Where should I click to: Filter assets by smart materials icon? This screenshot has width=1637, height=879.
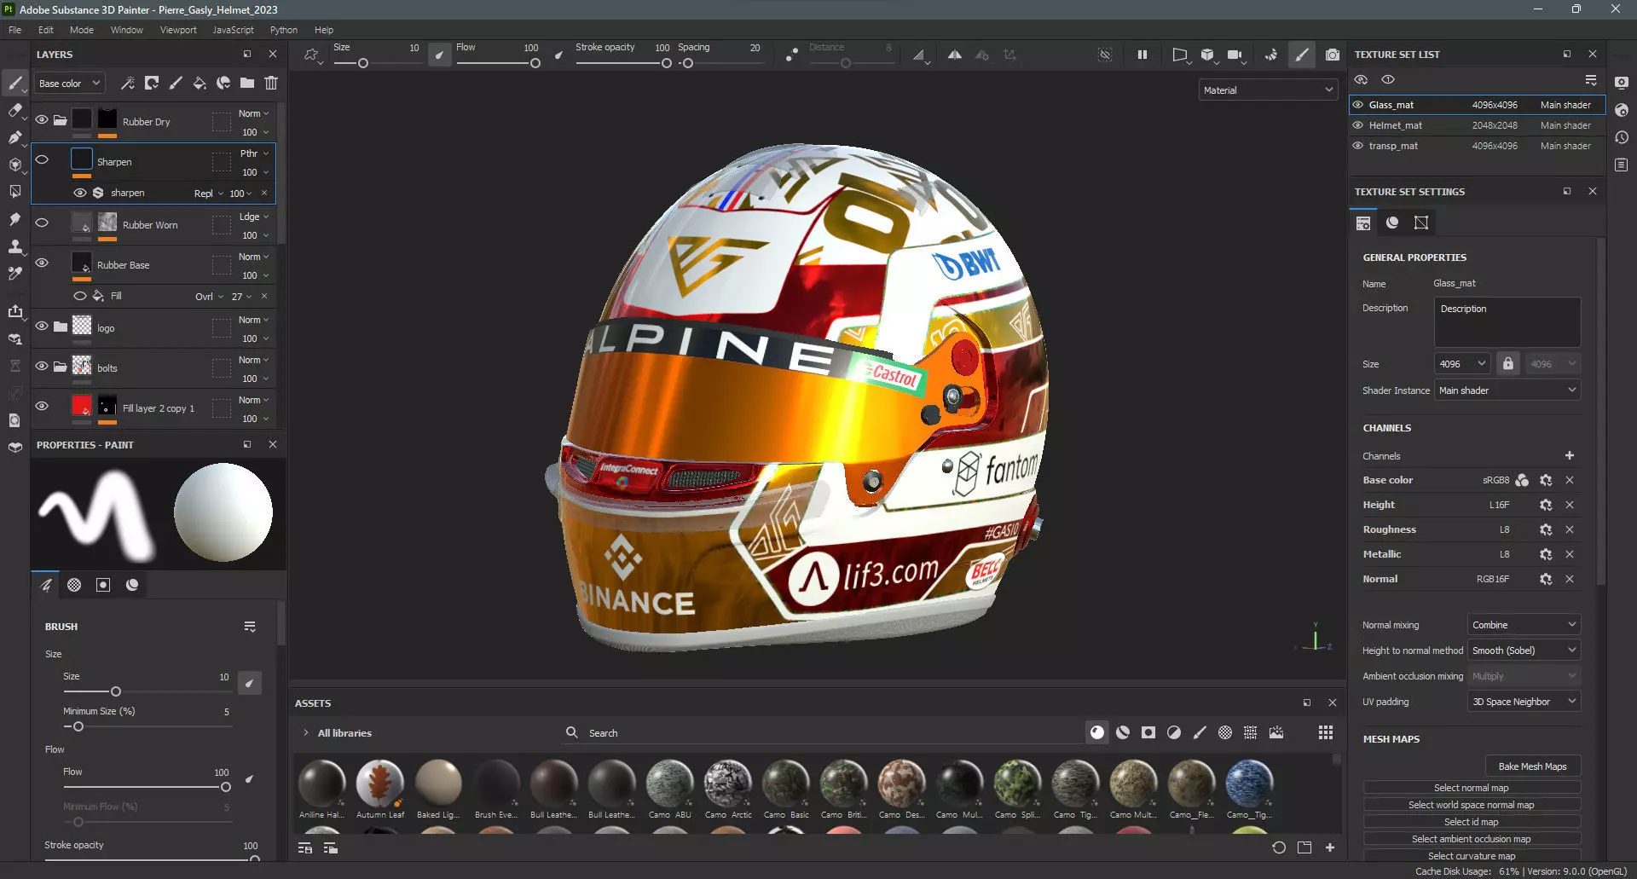click(x=1123, y=732)
